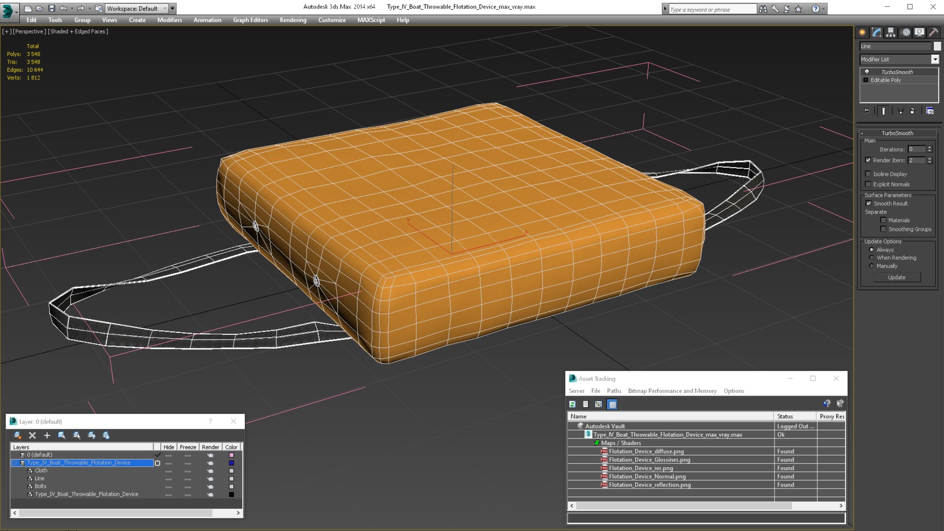Enable the Isoline Display checkbox
This screenshot has height=531, width=944.
coord(868,174)
